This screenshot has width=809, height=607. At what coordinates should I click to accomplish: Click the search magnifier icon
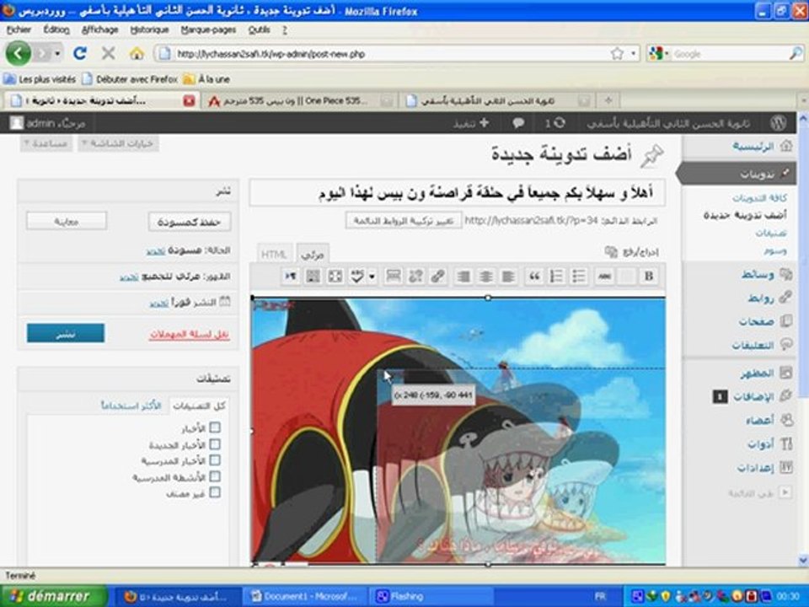point(796,53)
